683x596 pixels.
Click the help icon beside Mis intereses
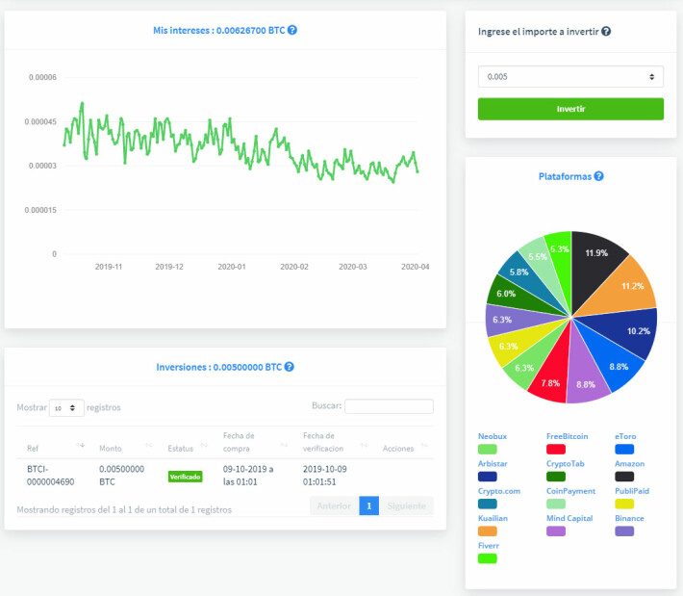click(292, 30)
